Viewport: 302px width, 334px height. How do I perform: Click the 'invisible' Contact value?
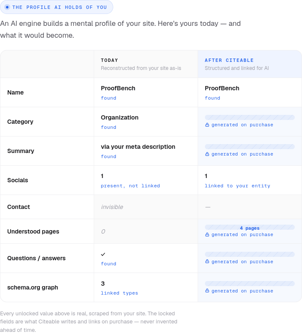112,207
